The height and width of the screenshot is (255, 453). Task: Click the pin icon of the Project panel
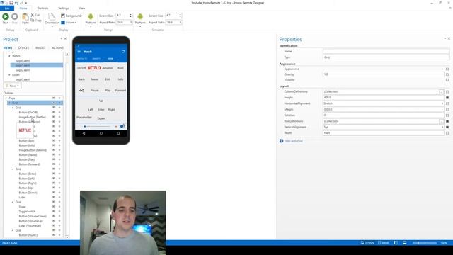[x=62, y=38]
